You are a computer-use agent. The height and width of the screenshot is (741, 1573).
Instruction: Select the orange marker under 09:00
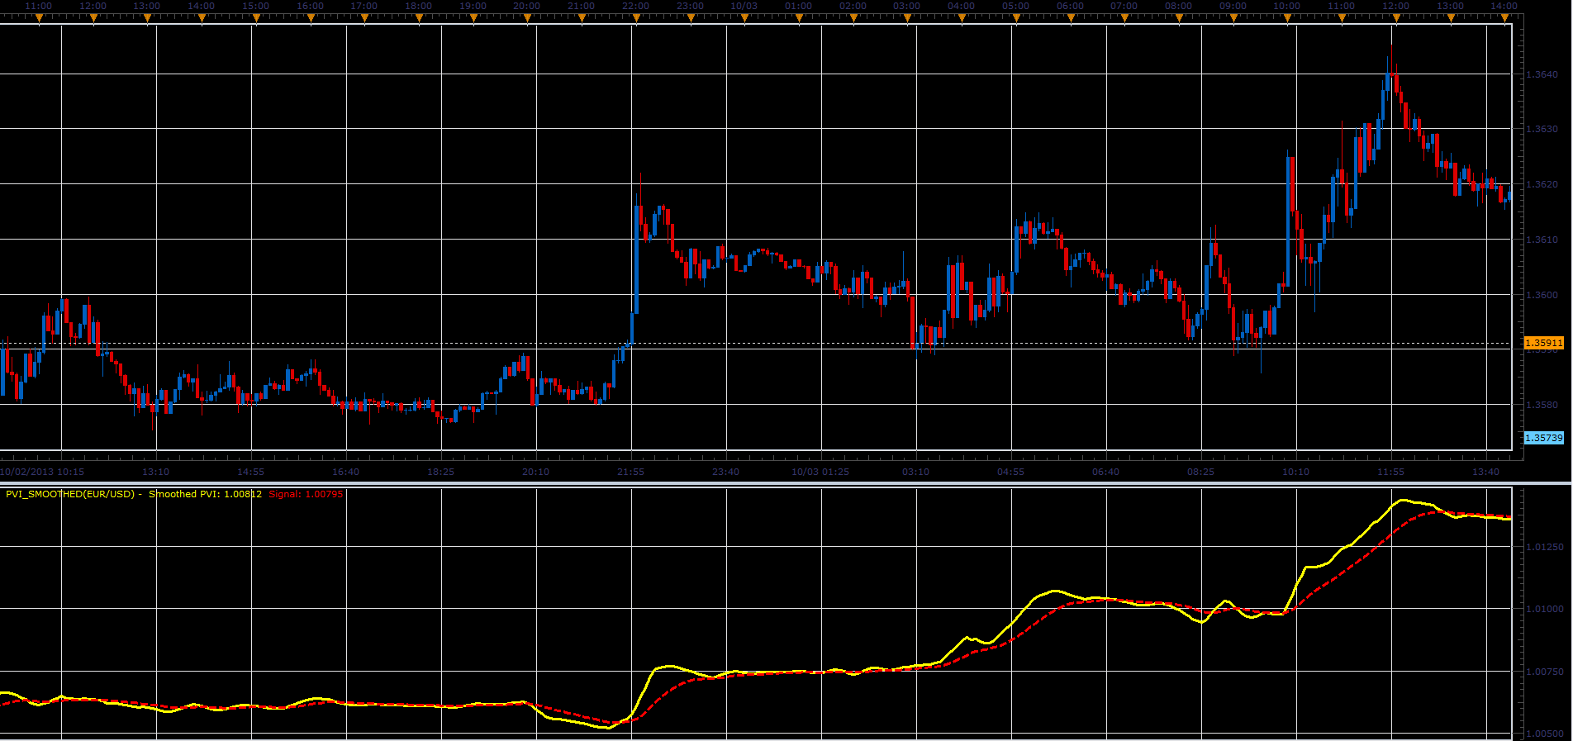point(1233,18)
